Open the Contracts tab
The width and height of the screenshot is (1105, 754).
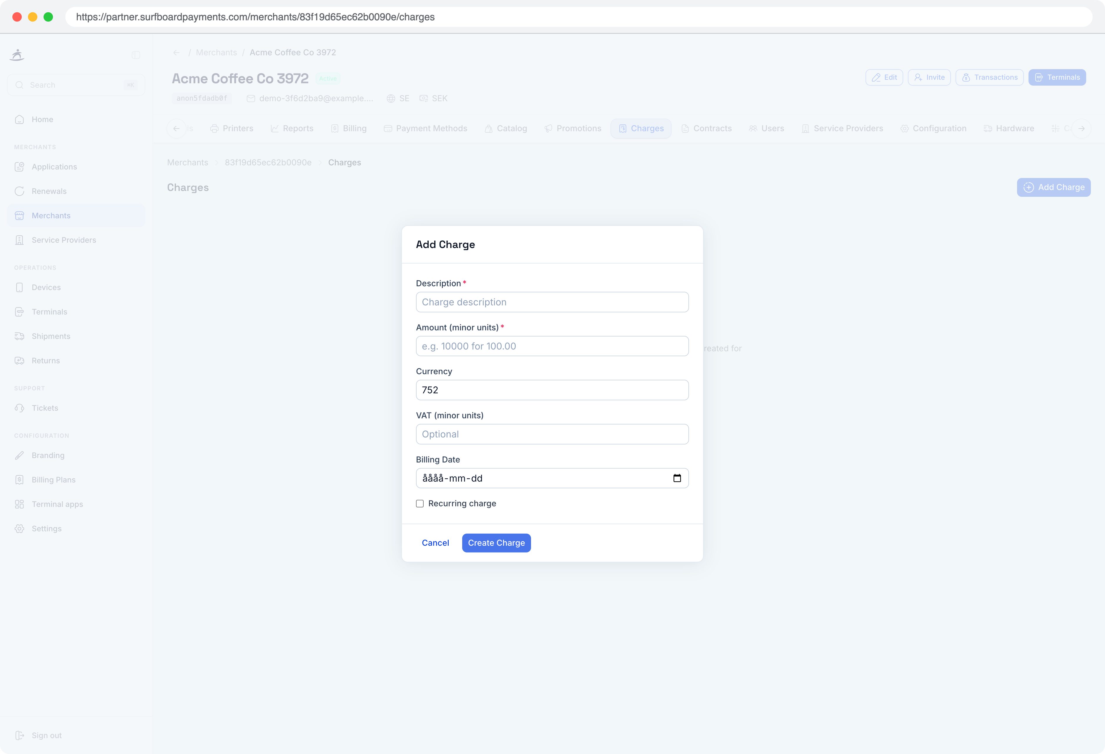click(x=707, y=128)
